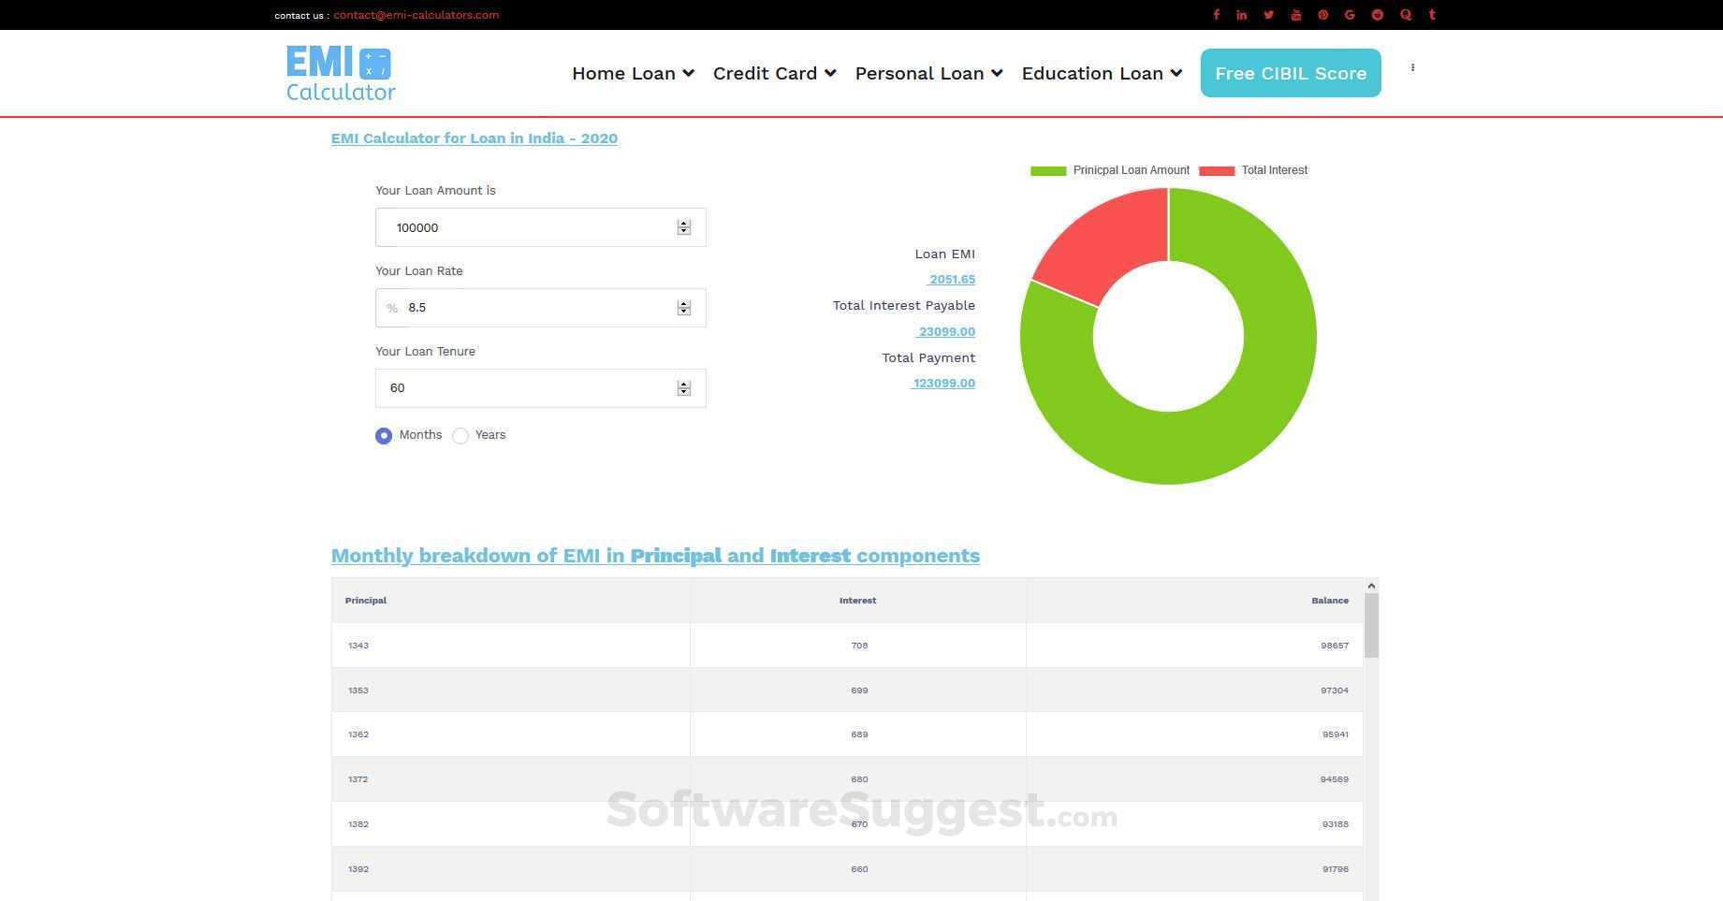Click the Free CIBIL Score button
1723x901 pixels.
click(1290, 73)
